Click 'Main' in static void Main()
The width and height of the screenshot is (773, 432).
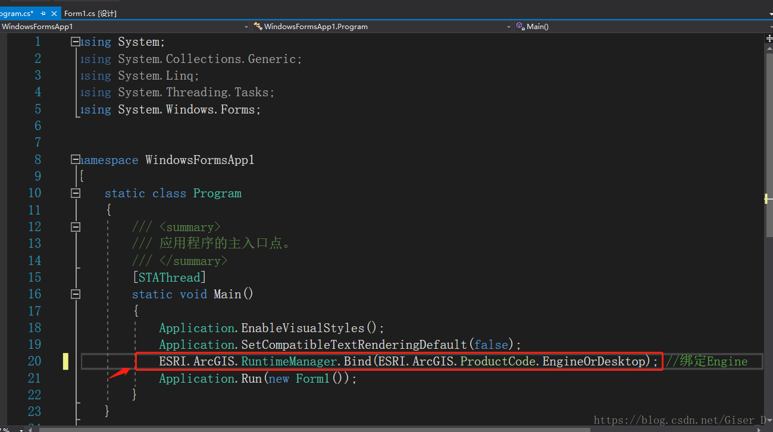[x=227, y=294]
